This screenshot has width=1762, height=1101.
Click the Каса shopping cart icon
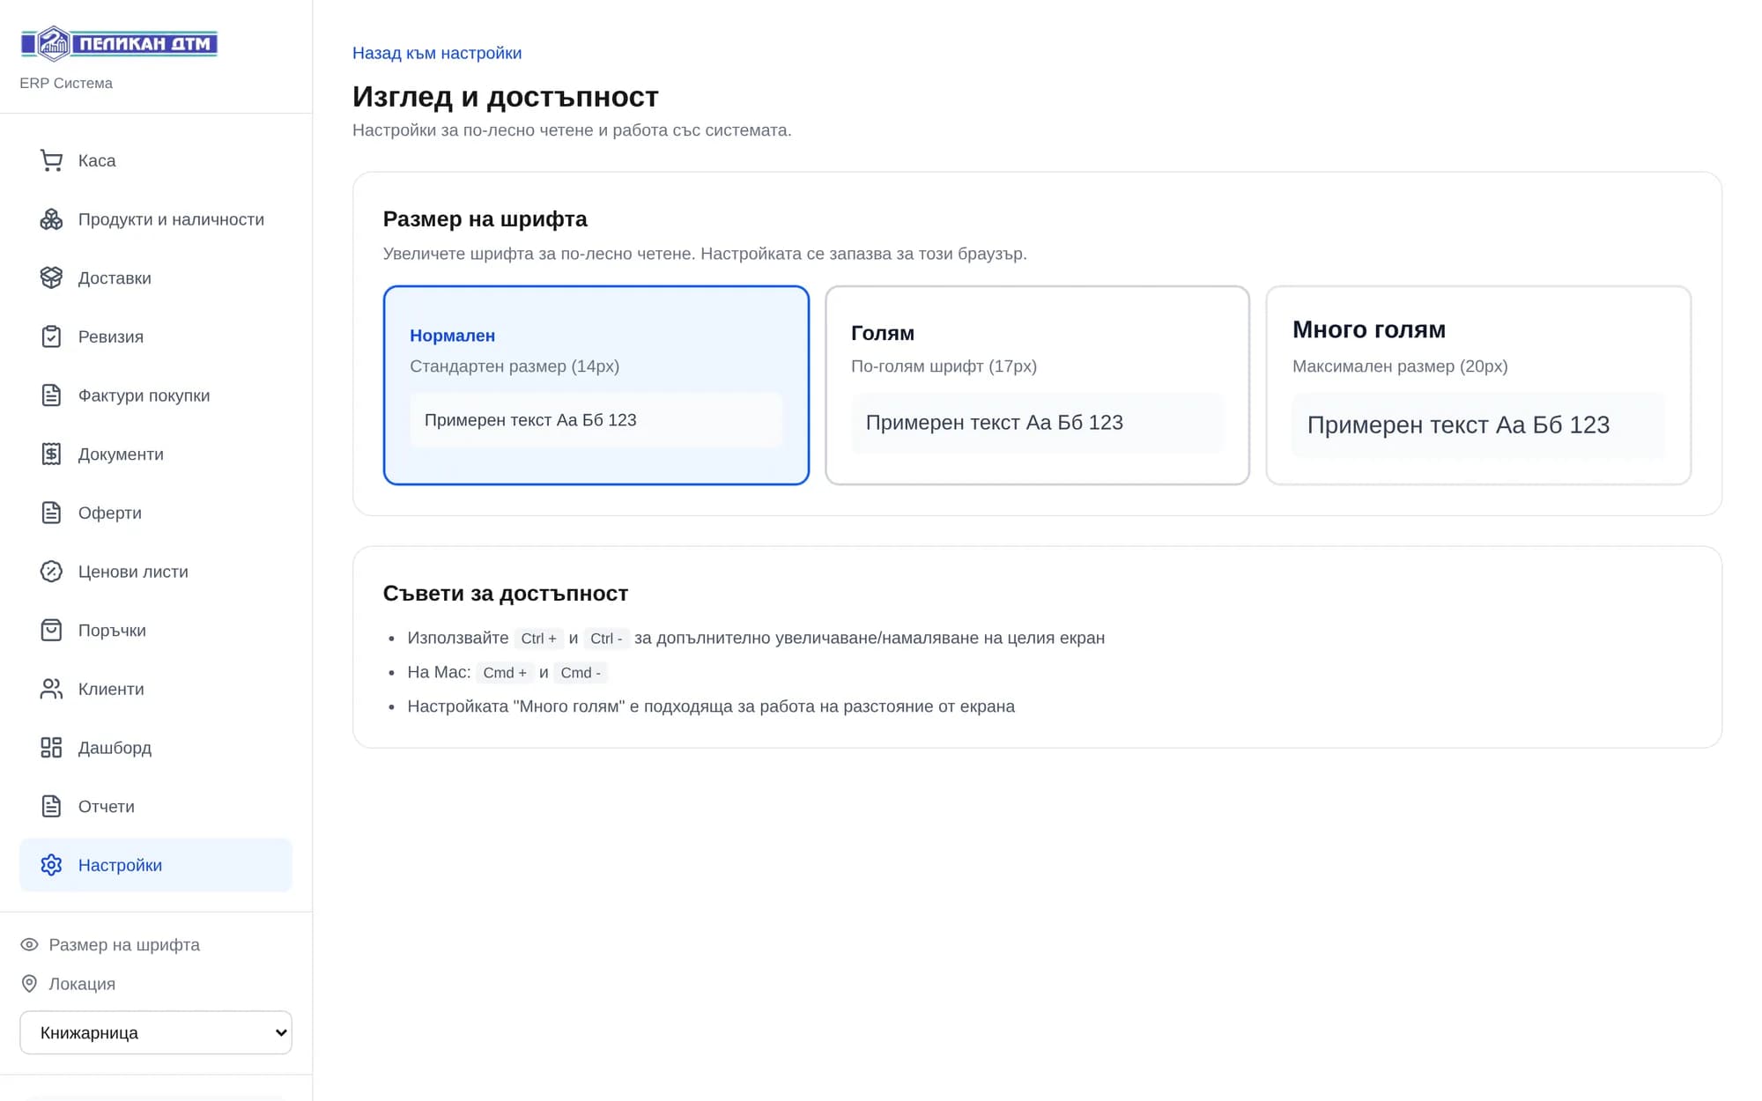point(51,160)
